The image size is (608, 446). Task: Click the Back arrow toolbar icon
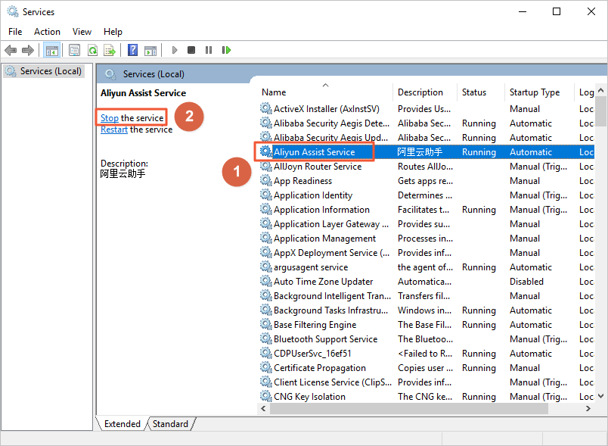(11, 50)
